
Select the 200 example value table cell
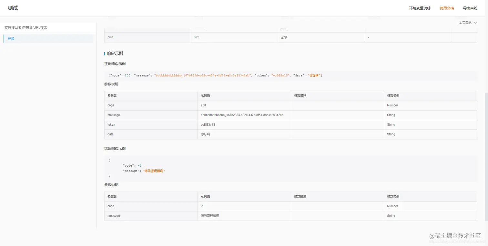(x=244, y=105)
